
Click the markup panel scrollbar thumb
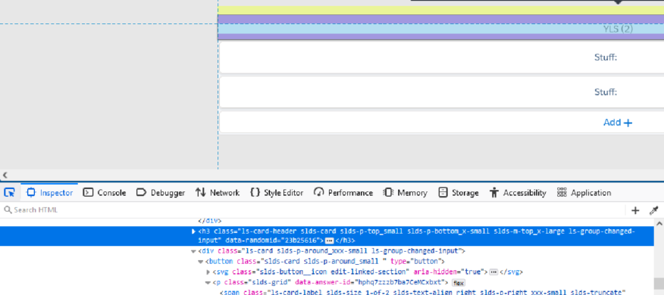[x=659, y=283]
